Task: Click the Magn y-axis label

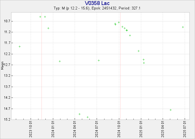Action: [3, 66]
